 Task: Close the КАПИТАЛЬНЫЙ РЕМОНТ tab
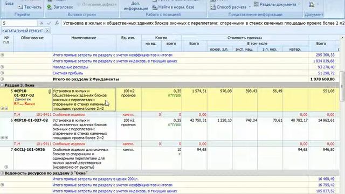47,31
